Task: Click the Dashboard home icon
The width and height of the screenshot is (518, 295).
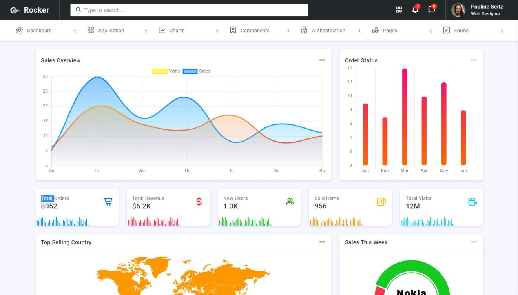Action: tap(19, 30)
